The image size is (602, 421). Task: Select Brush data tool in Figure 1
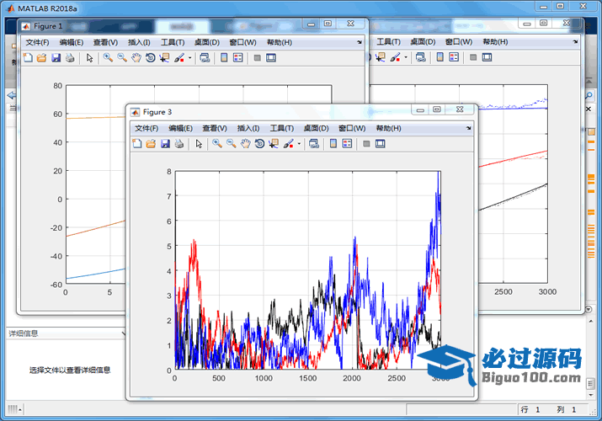point(178,58)
